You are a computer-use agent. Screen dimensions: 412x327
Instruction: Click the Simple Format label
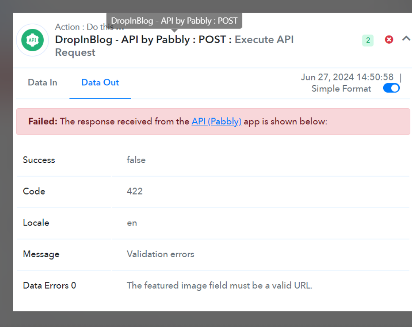[x=341, y=89]
